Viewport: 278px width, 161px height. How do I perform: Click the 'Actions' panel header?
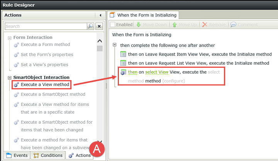pos(13,15)
